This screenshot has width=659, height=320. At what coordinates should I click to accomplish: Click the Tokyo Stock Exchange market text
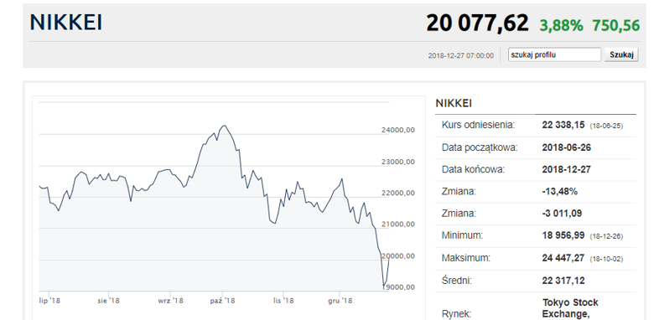click(x=570, y=308)
